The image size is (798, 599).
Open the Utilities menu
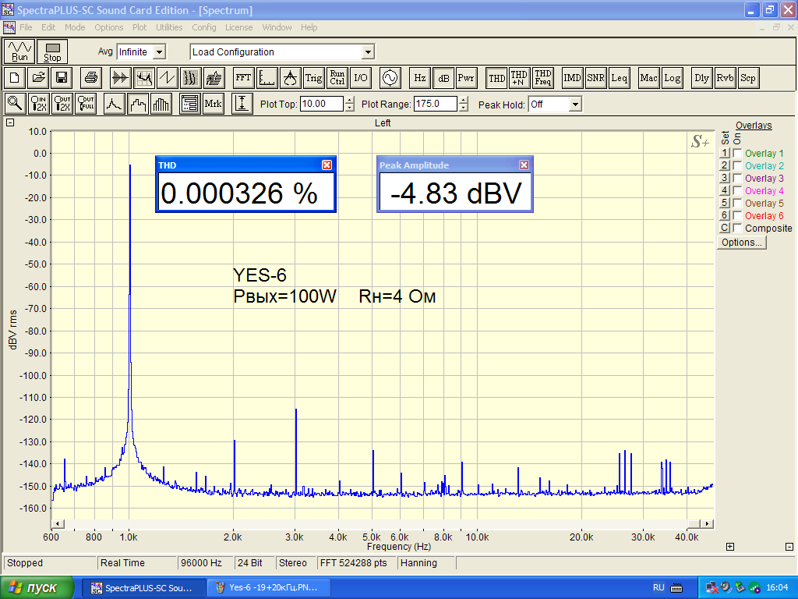tap(169, 27)
